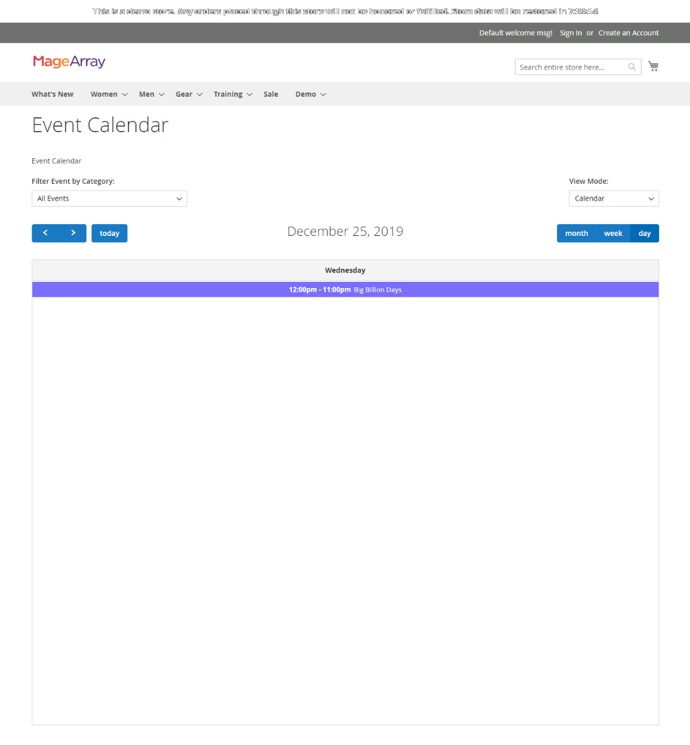This screenshot has width=690, height=745.
Task: Click the Sign In link
Action: [570, 33]
